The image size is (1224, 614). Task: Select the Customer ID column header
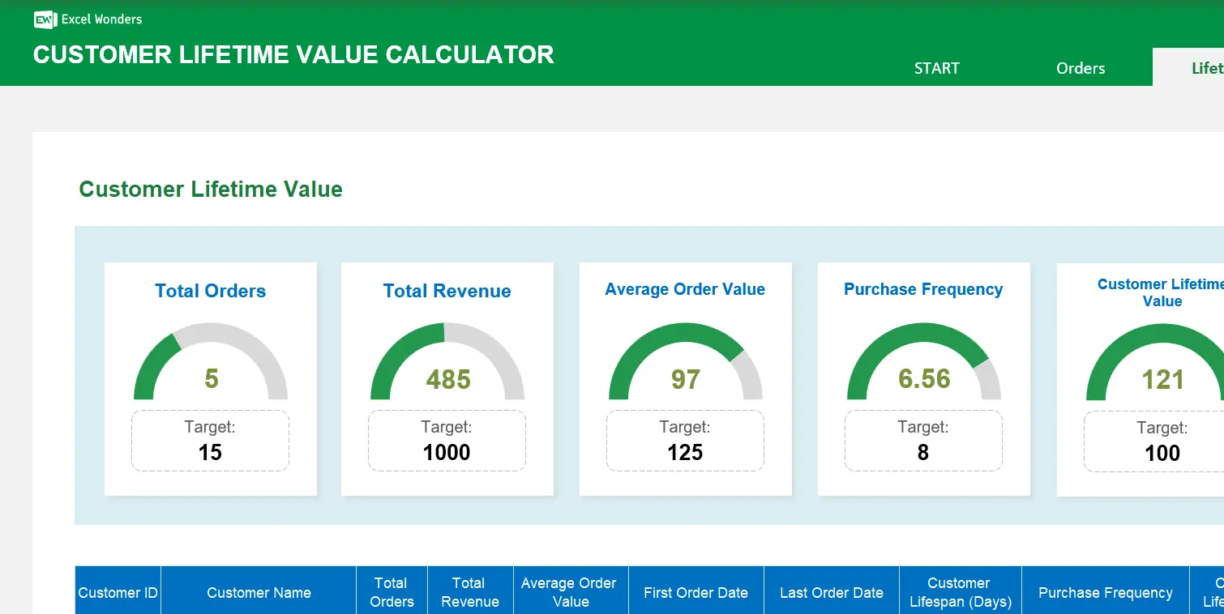point(117,591)
